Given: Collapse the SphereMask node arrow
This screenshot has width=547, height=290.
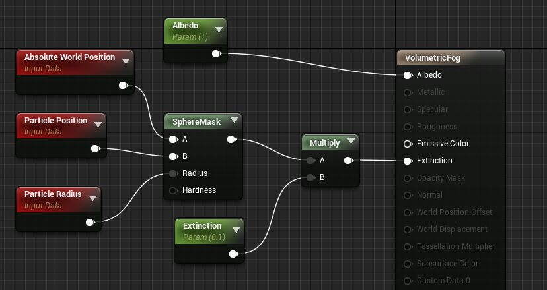Looking at the screenshot, I should [x=234, y=120].
